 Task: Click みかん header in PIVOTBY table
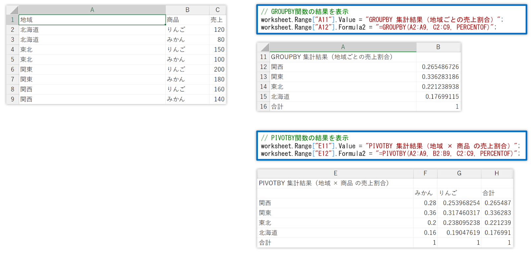tap(425, 193)
